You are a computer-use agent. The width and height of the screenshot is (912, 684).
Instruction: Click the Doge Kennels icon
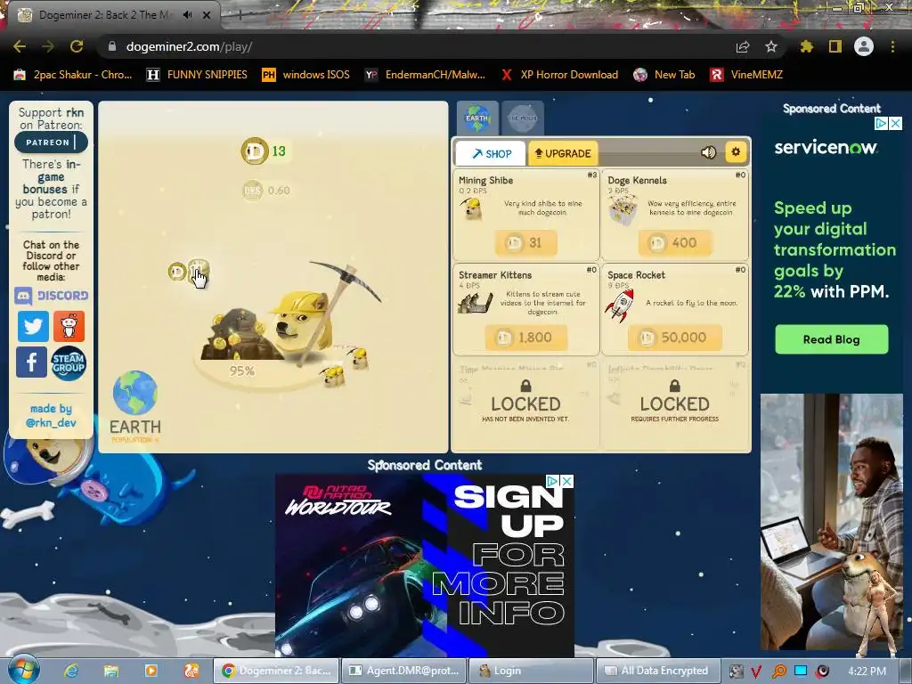click(623, 210)
